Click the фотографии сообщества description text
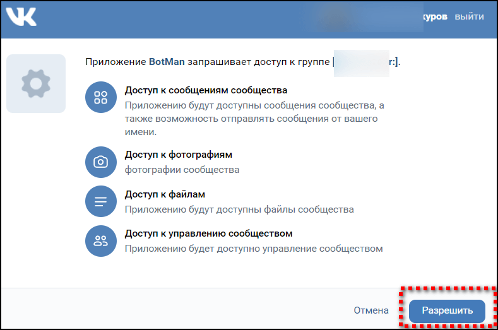Viewport: 498px width, 330px height. (x=182, y=170)
